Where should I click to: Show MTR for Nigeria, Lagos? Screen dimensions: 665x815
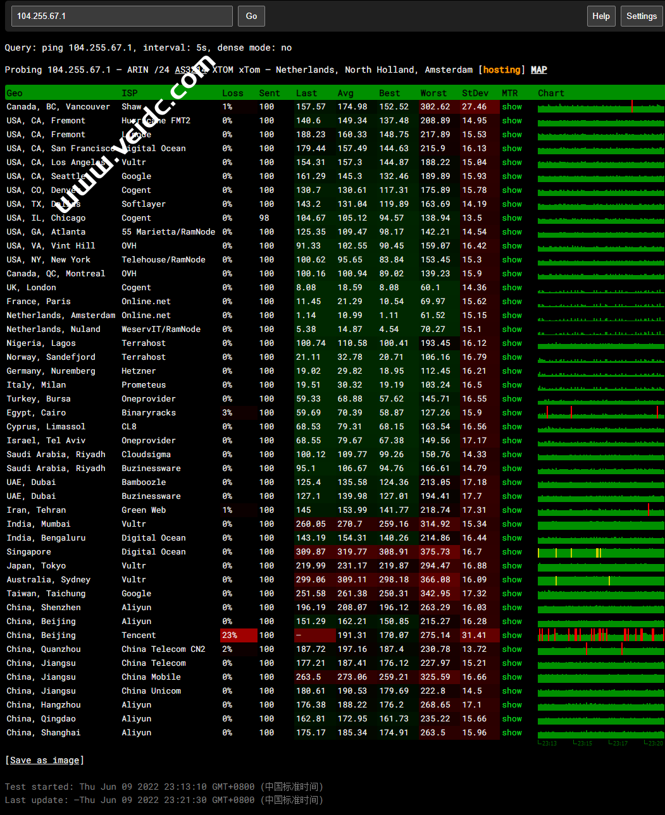coord(512,343)
